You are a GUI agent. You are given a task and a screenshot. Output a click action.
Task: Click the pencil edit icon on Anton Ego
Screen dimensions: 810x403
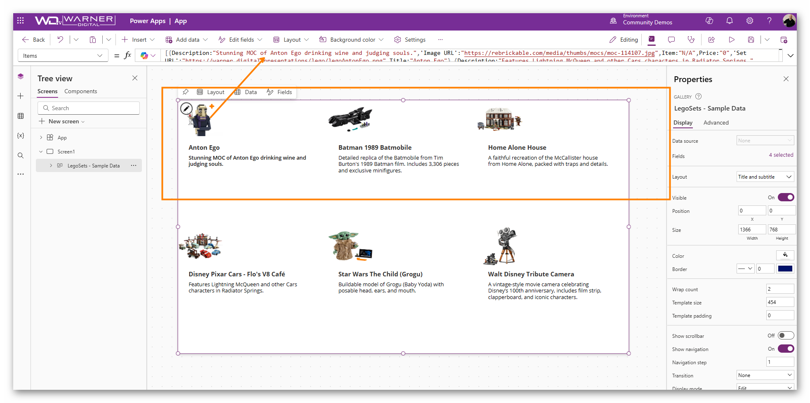tap(186, 108)
